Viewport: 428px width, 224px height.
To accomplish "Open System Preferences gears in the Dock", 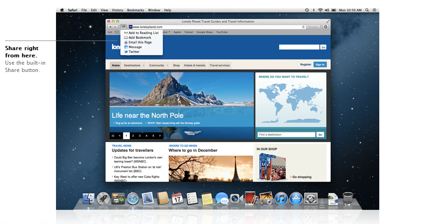I will pos(311,199).
